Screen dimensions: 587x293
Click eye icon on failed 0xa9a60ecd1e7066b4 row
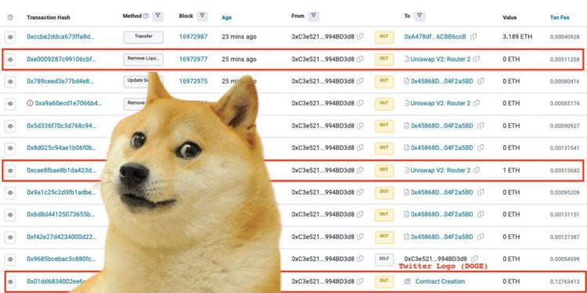10,103
